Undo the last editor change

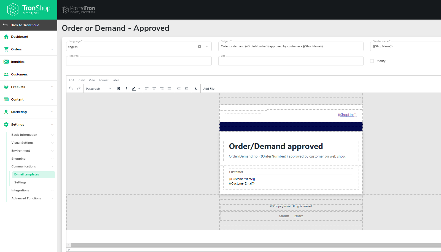pos(71,88)
